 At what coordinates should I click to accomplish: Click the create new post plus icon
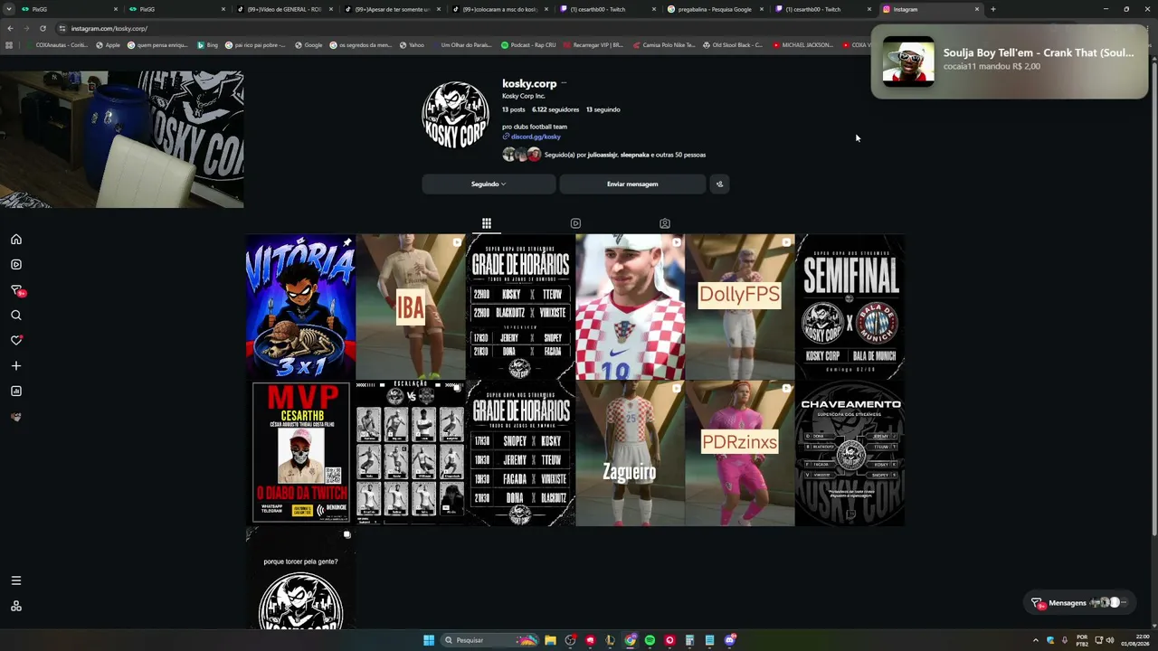[15, 366]
